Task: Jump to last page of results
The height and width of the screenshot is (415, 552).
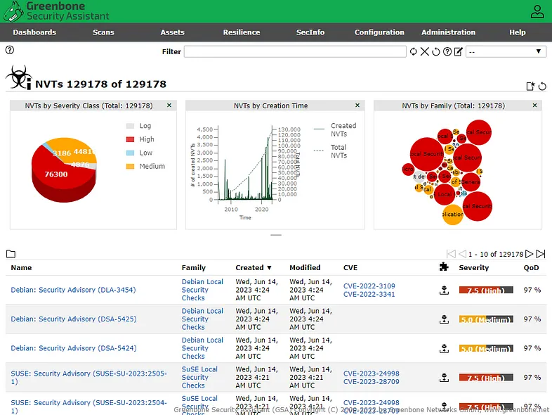Action: click(540, 254)
